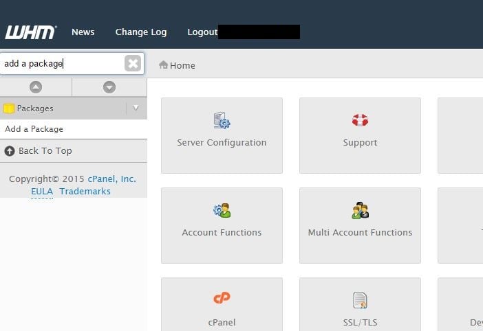Open the Change Log page
The image size is (483, 331).
141,32
